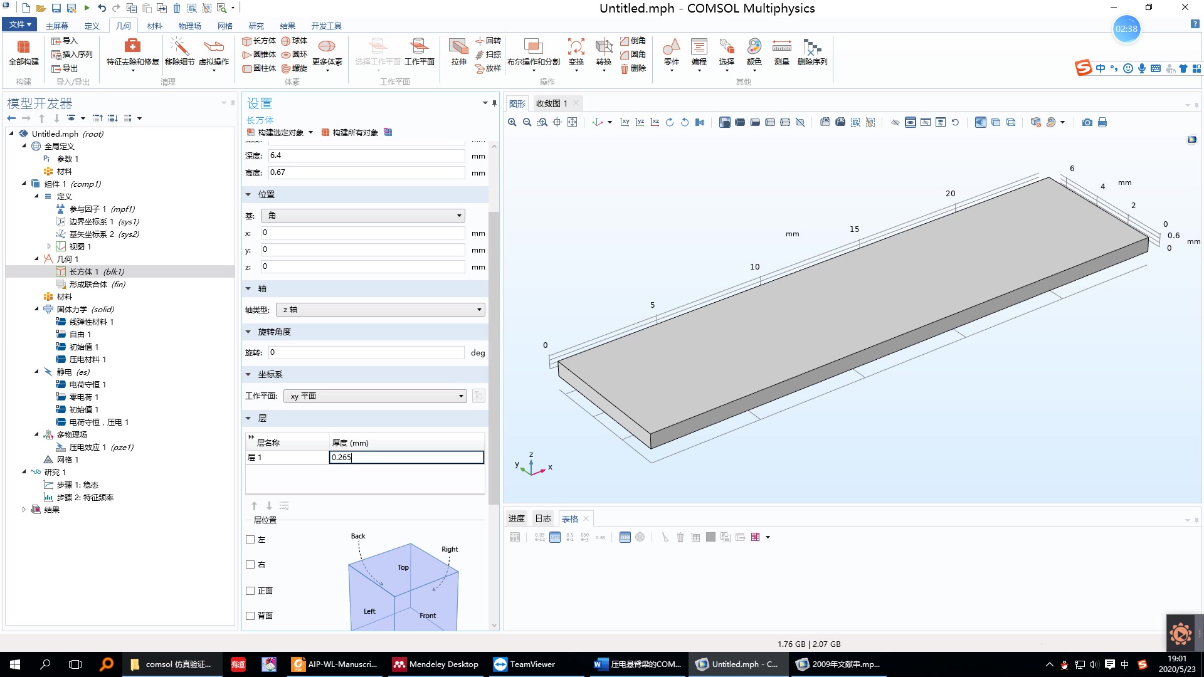Viewport: 1204px width, 677px height.
Task: Click zoom in in graphics toolbar
Action: click(x=512, y=122)
